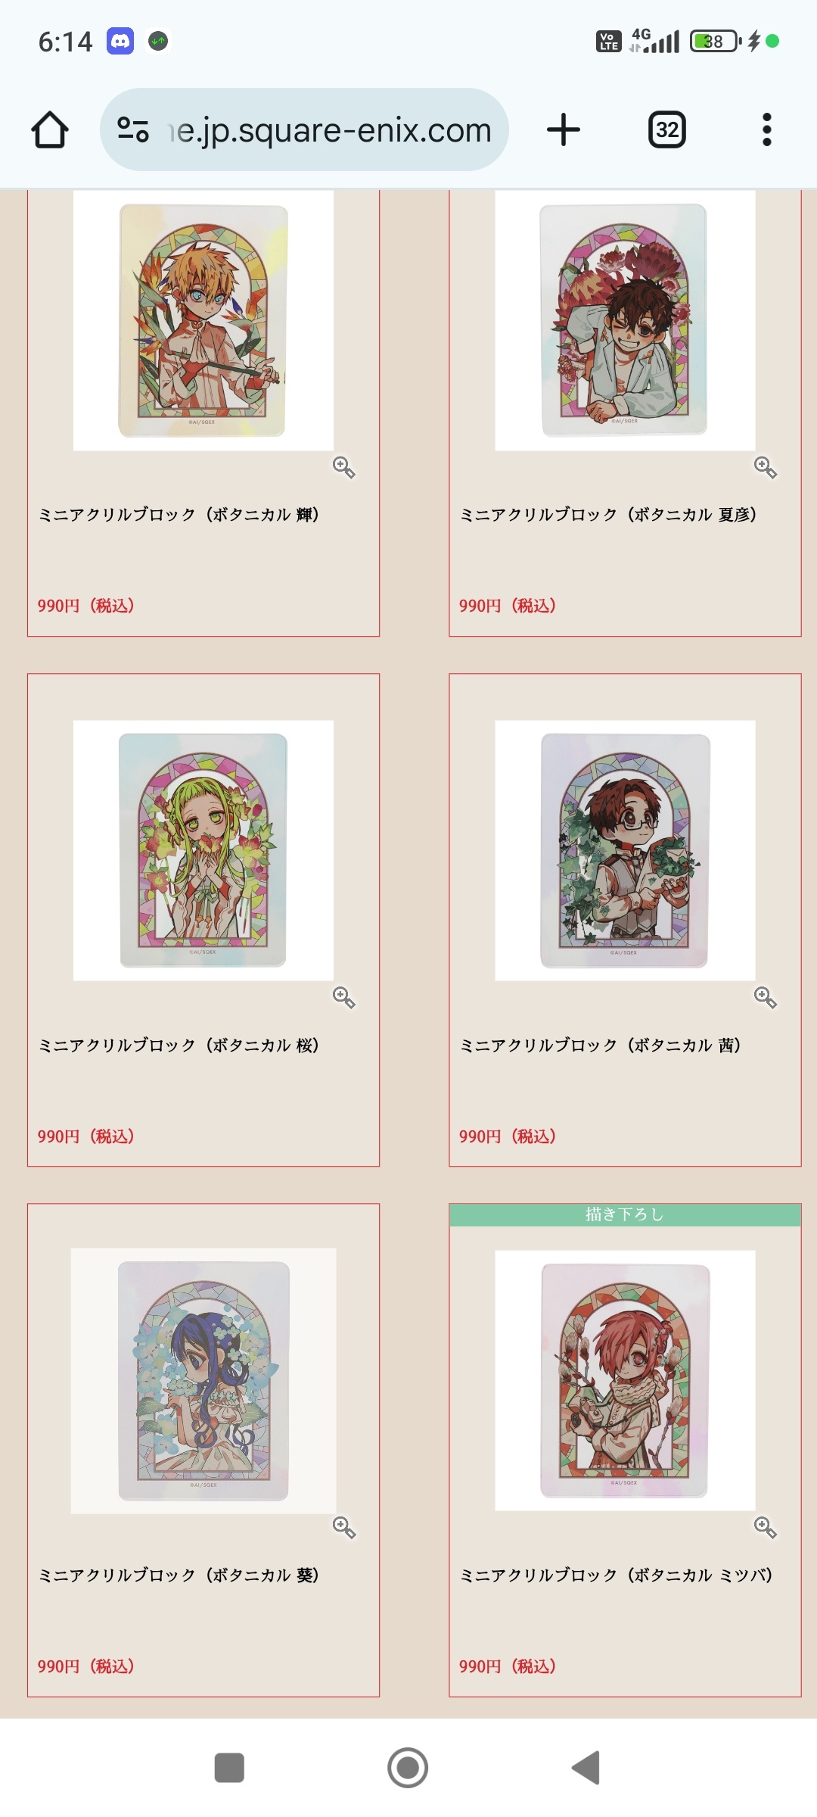Viewport: 817px width, 1817px height.
Task: Open site settings icon in address bar
Action: click(133, 129)
